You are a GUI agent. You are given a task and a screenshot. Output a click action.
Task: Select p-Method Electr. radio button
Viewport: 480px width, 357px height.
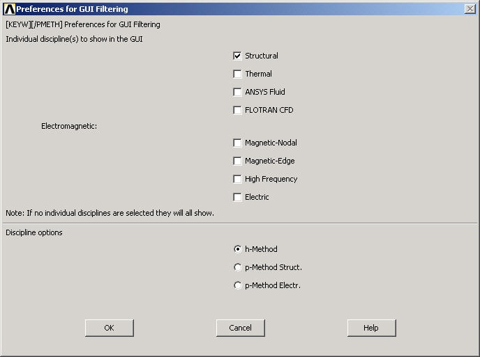point(237,285)
